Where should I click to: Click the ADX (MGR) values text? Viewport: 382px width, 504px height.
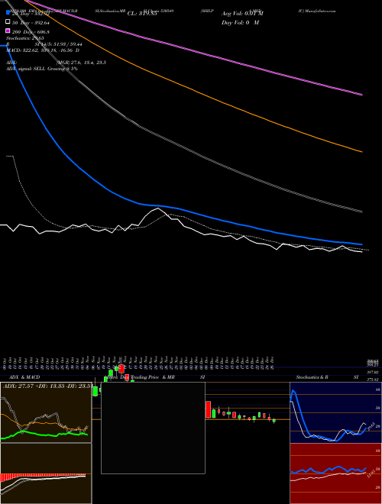coord(82,63)
